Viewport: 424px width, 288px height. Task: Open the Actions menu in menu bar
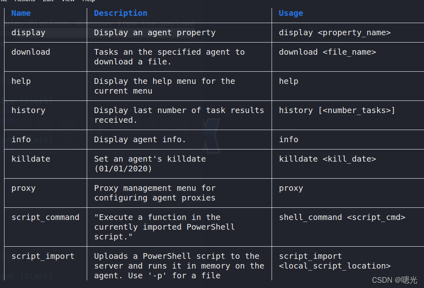point(24,1)
